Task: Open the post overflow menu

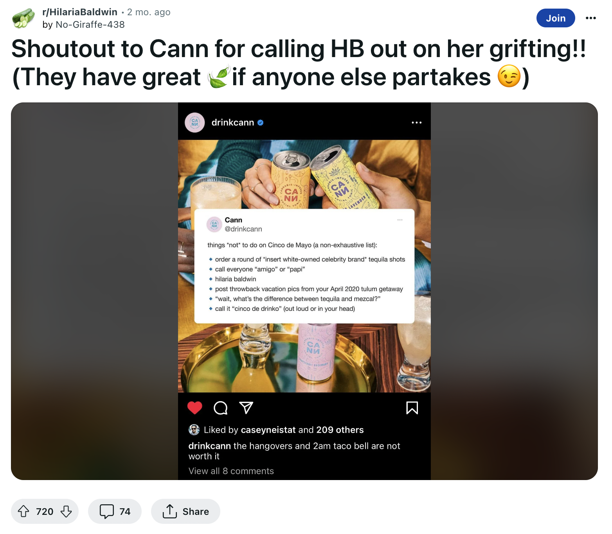Action: click(591, 18)
